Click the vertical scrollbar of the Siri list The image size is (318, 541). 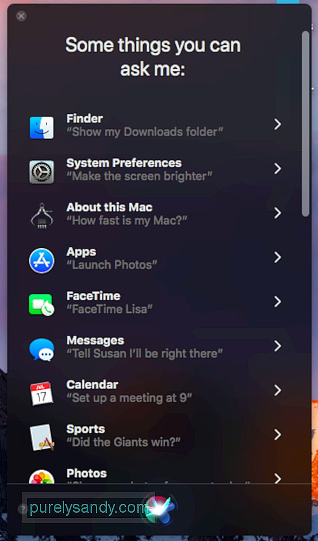point(306,123)
